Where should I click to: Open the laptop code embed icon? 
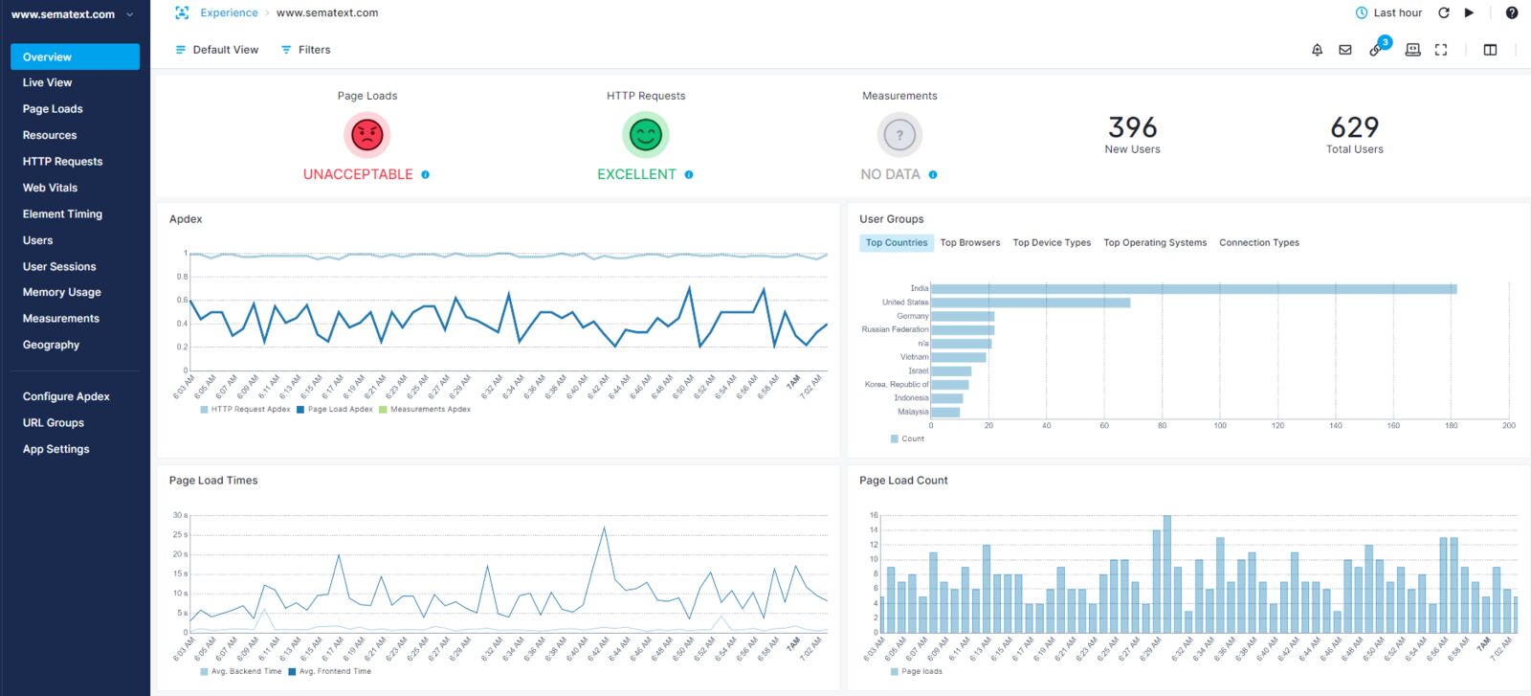point(1412,50)
